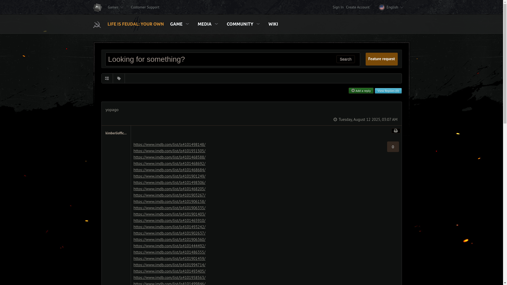This screenshot has height=285, width=507.
Task: Open link ending ls4101498306/
Action: click(169, 183)
